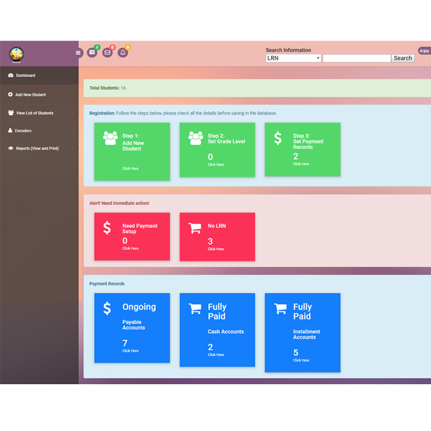The height and width of the screenshot is (431, 431).
Task: Click the dollar icon on Need Payment Setup
Action: click(x=107, y=228)
